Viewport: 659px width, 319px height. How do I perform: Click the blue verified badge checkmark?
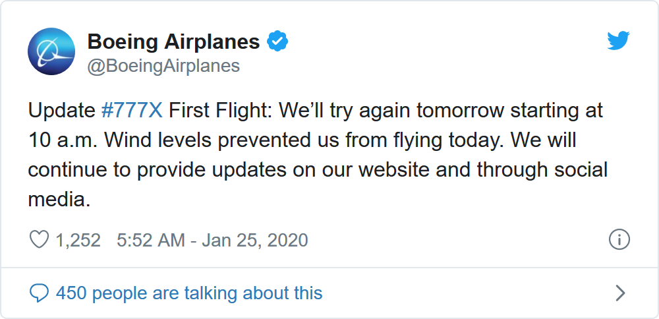tap(277, 42)
